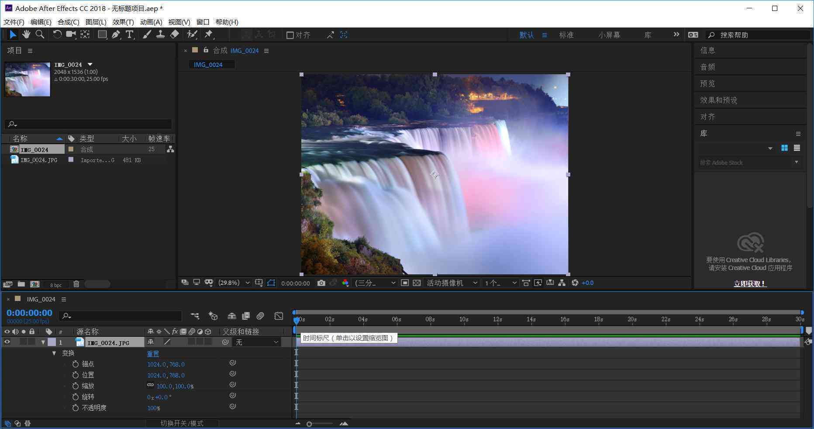Switch to the 标准 workspace
Image resolution: width=814 pixels, height=429 pixels.
tap(566, 35)
